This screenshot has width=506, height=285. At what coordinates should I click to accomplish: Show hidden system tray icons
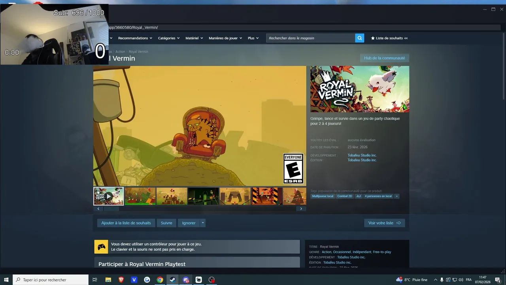point(436,280)
